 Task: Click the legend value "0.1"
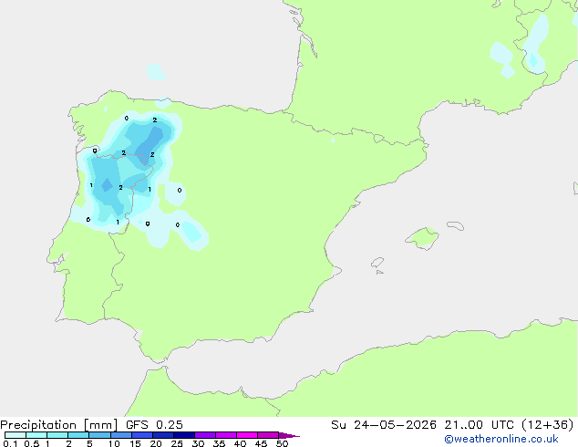10,443
